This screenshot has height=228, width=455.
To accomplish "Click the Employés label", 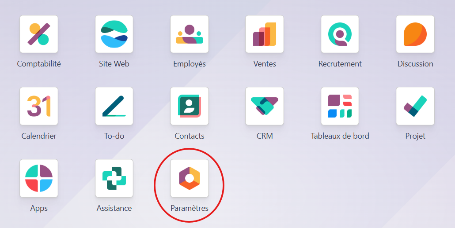I will click(x=190, y=64).
